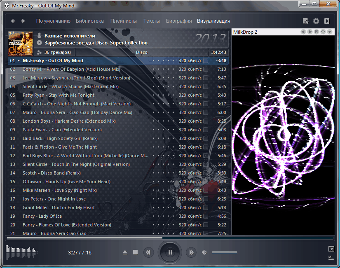Viewport: 340px width, 268px height.
Task: Open MilkDrop dropdown menu arrow
Action: pyautogui.click(x=330, y=32)
